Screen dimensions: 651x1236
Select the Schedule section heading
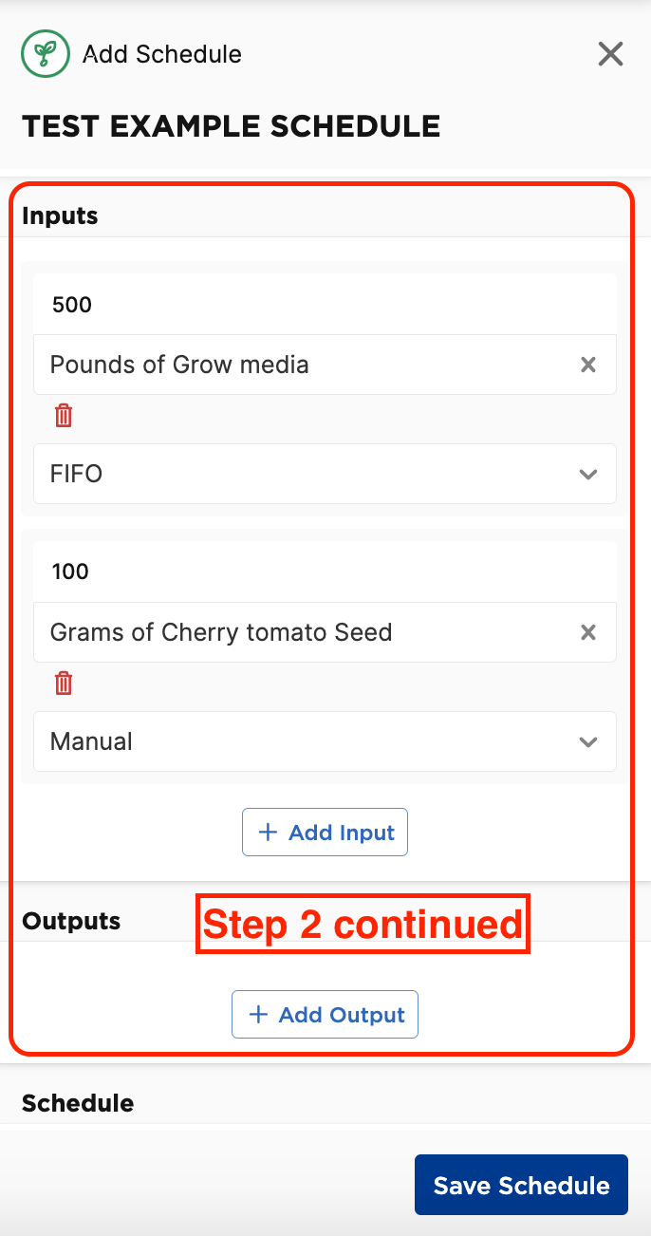click(x=78, y=1103)
